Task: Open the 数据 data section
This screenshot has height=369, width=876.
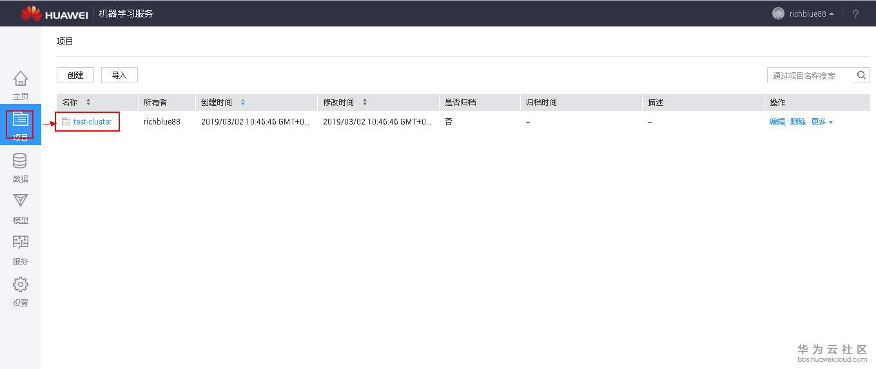Action: (x=21, y=168)
